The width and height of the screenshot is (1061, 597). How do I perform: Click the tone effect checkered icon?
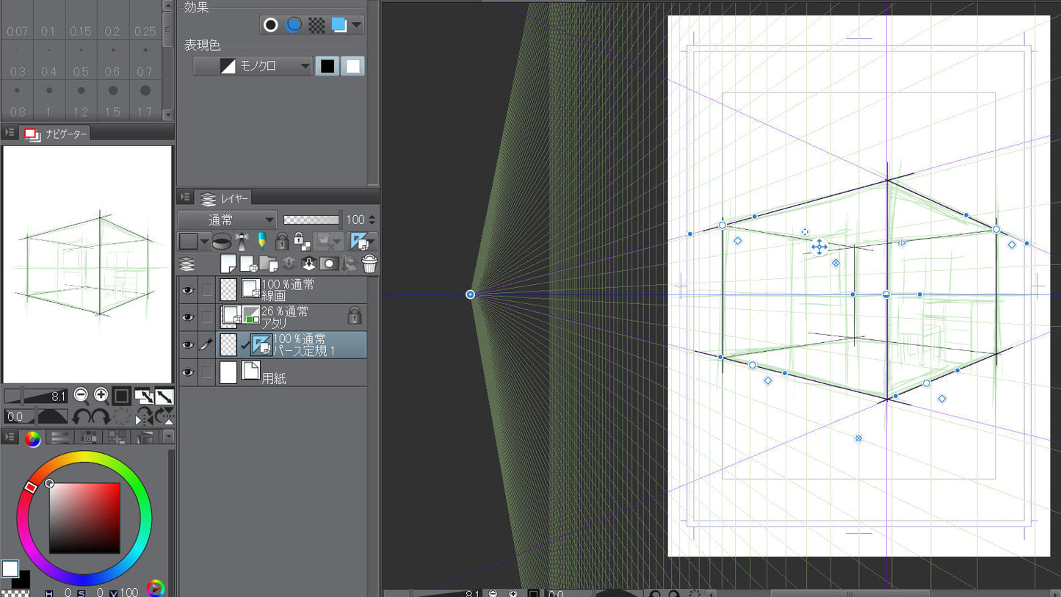(x=316, y=25)
